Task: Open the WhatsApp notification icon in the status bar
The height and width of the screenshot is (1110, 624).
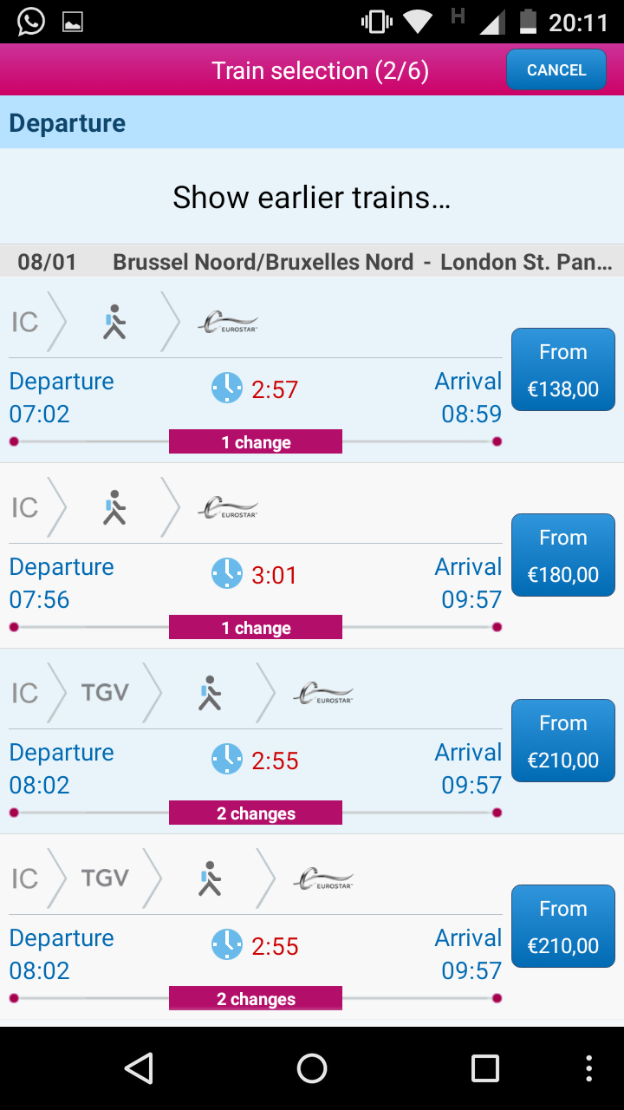Action: pyautogui.click(x=31, y=22)
